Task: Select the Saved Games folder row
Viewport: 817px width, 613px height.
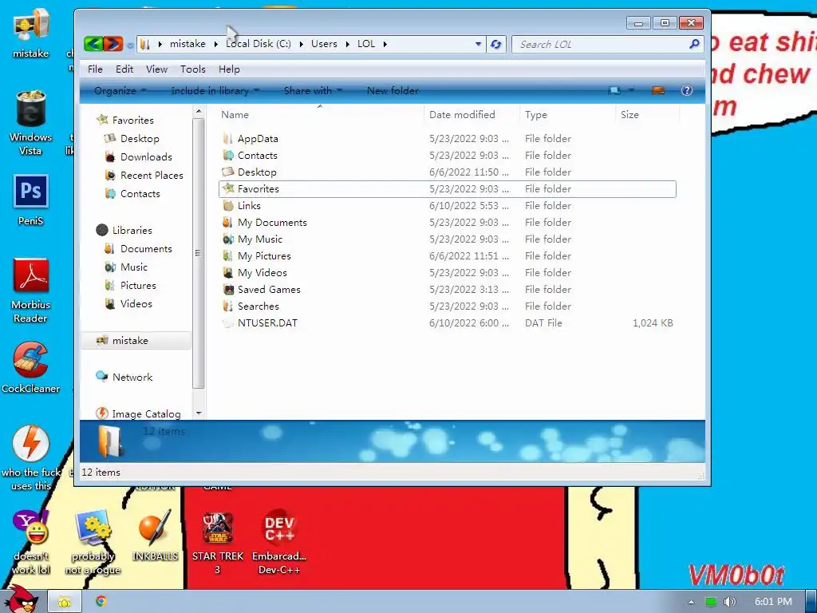Action: tap(448, 289)
